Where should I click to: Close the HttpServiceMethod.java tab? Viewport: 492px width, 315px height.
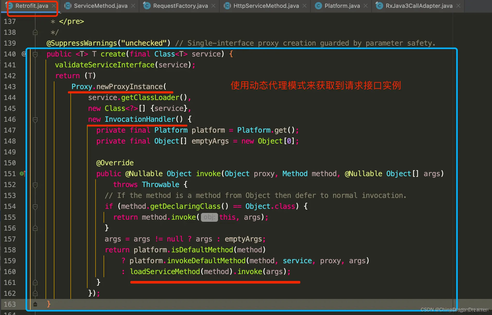(305, 6)
